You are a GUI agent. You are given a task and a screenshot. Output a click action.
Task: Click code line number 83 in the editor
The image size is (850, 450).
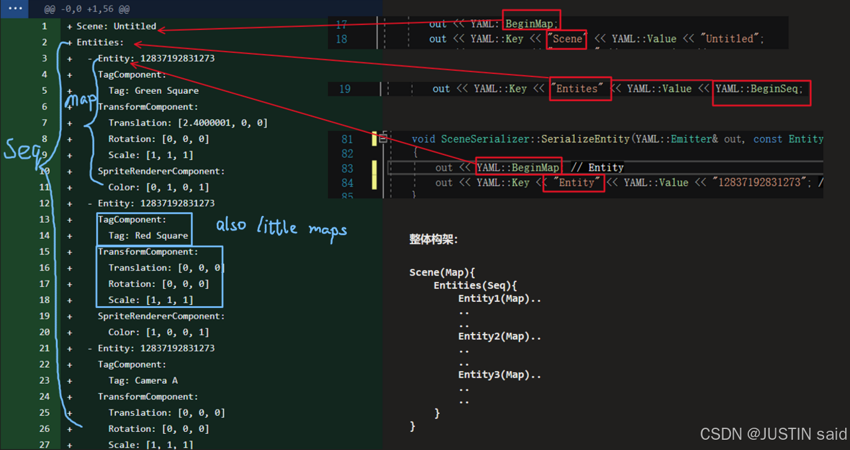tap(347, 168)
